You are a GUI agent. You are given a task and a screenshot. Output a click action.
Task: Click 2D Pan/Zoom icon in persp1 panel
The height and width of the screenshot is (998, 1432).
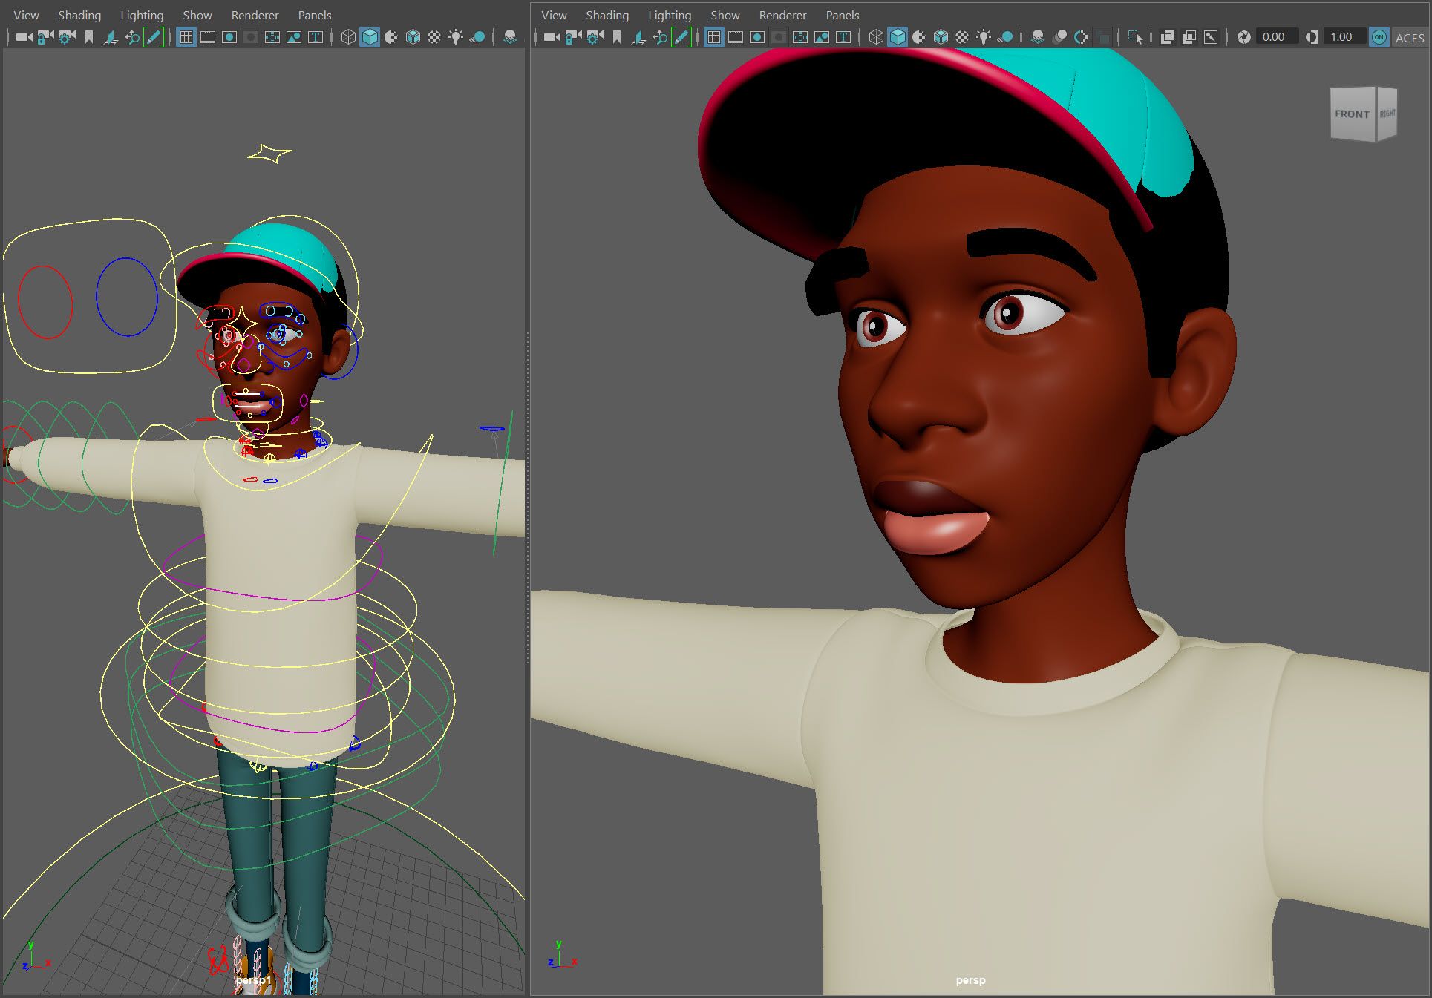(132, 37)
